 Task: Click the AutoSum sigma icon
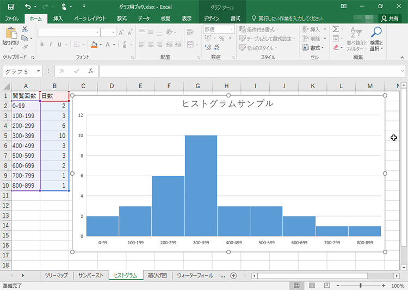336,29
